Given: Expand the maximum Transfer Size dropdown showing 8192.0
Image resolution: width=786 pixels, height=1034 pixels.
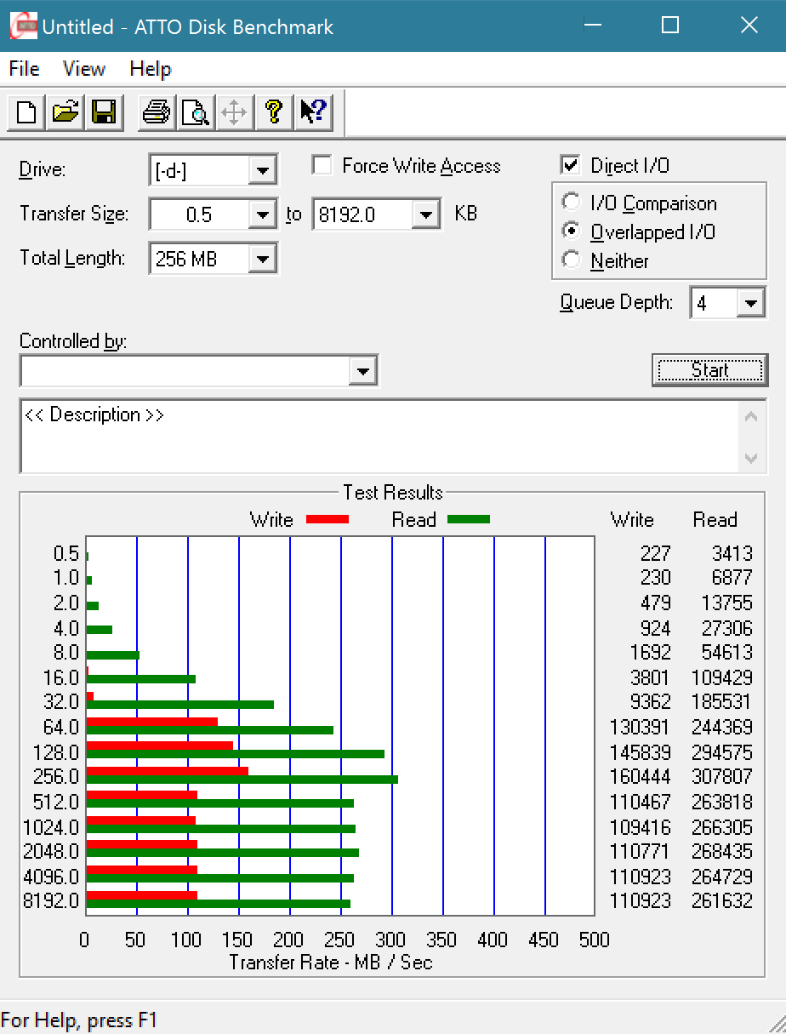Looking at the screenshot, I should [x=425, y=214].
